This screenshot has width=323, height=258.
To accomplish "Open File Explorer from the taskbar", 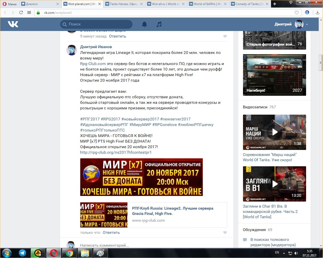I will click(85, 253).
